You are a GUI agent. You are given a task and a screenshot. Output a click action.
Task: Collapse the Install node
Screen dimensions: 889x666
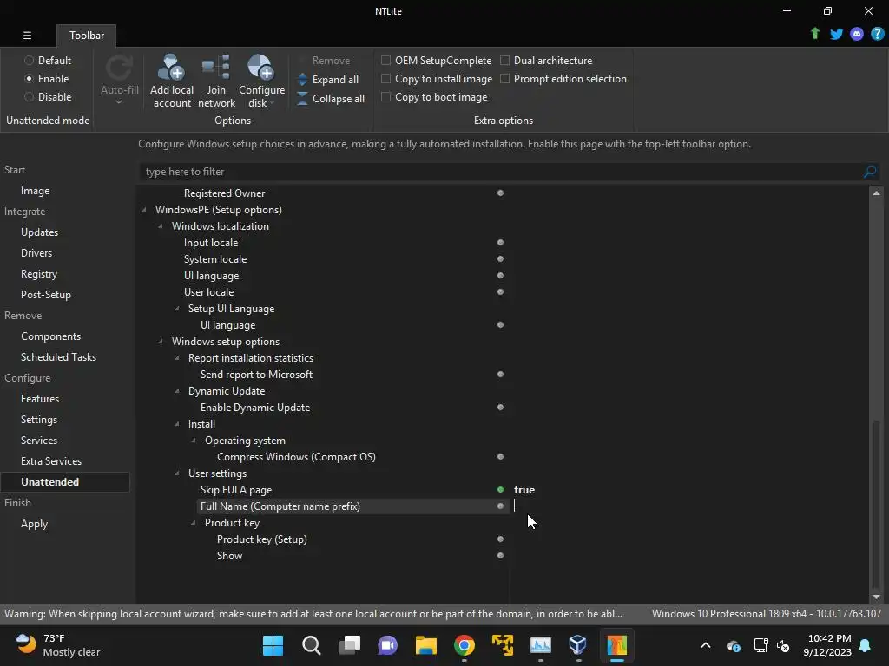click(177, 423)
